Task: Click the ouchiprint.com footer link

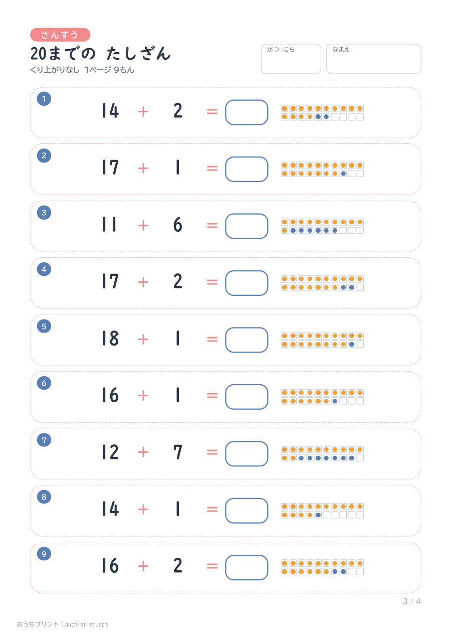Action: click(85, 624)
